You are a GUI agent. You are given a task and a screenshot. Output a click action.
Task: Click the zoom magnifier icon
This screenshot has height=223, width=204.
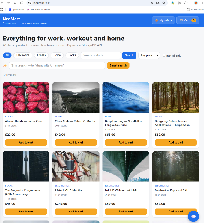pyautogui.click(x=152, y=3)
